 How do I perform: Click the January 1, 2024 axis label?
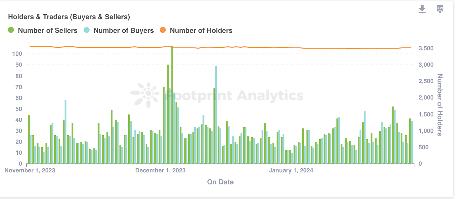point(291,170)
